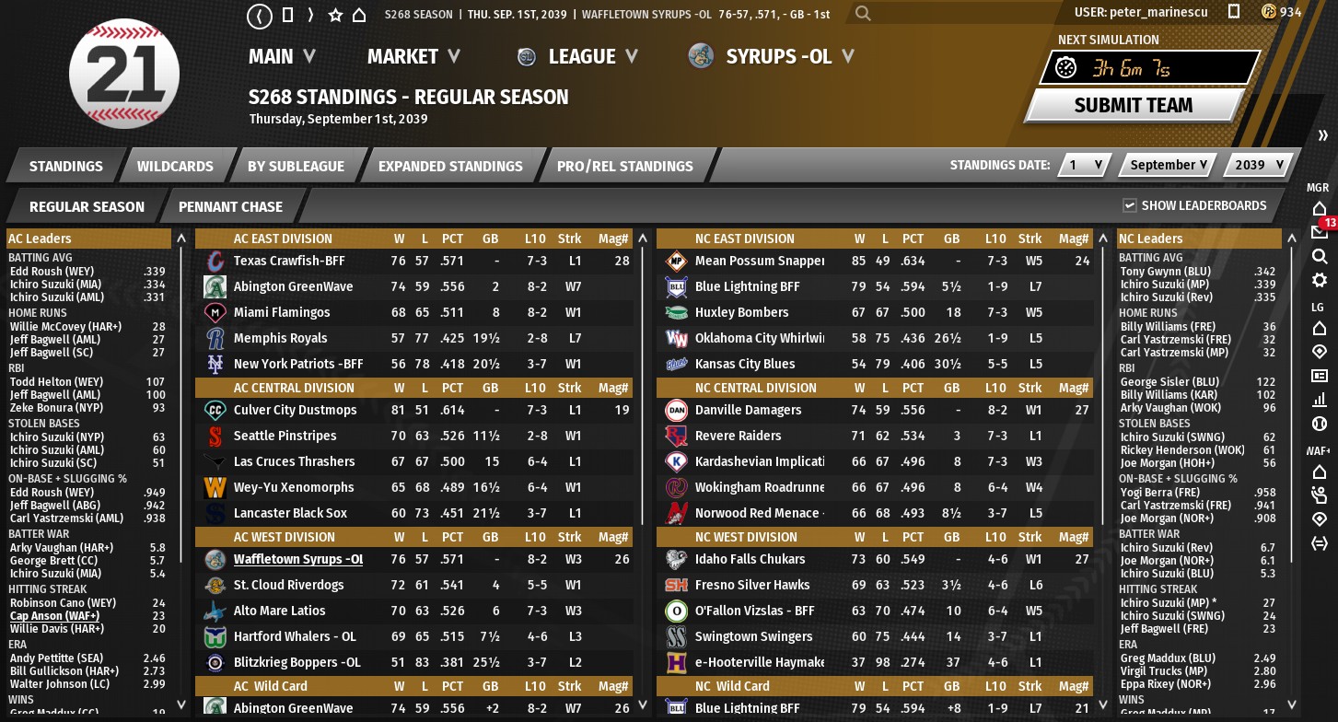Viewport: 1338px width, 722px height.
Task: Open the search magnifier in top bar
Action: (x=863, y=14)
